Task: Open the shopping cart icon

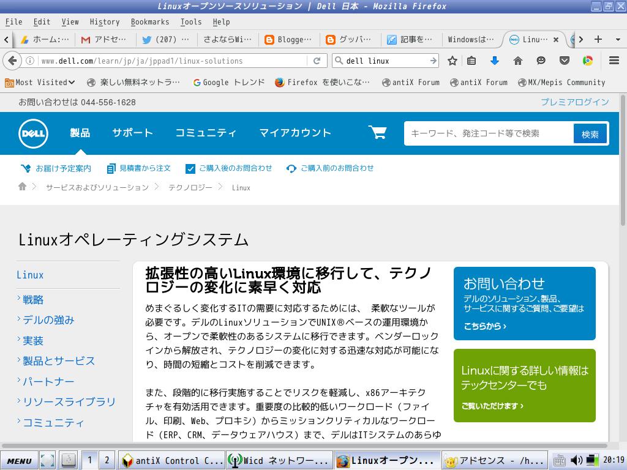Action: pos(377,132)
